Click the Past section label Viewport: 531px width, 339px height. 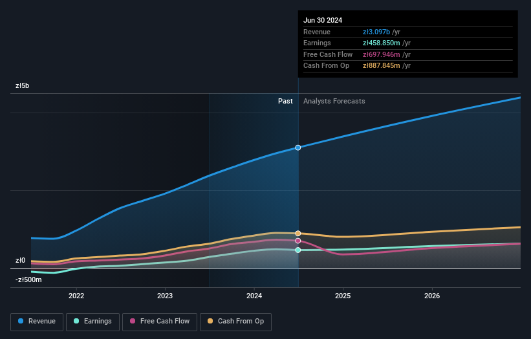click(x=285, y=102)
